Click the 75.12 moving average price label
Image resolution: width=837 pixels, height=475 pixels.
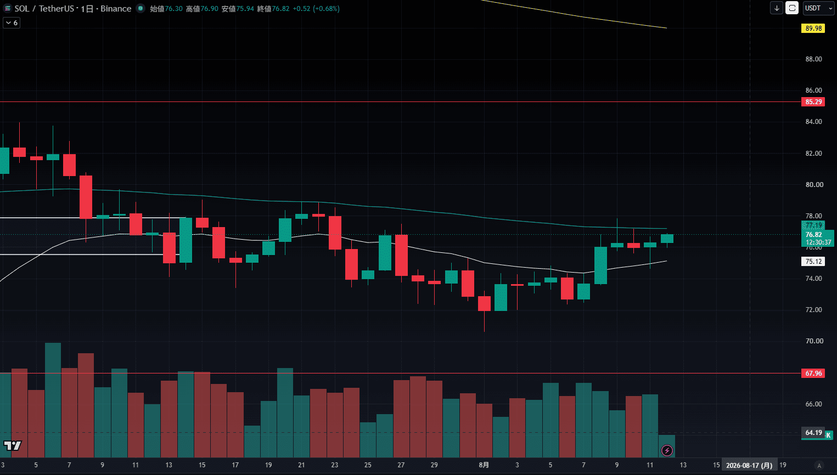[813, 262]
